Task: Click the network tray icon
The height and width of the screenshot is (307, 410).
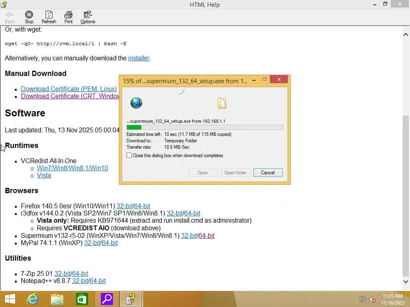Action: coord(362,299)
